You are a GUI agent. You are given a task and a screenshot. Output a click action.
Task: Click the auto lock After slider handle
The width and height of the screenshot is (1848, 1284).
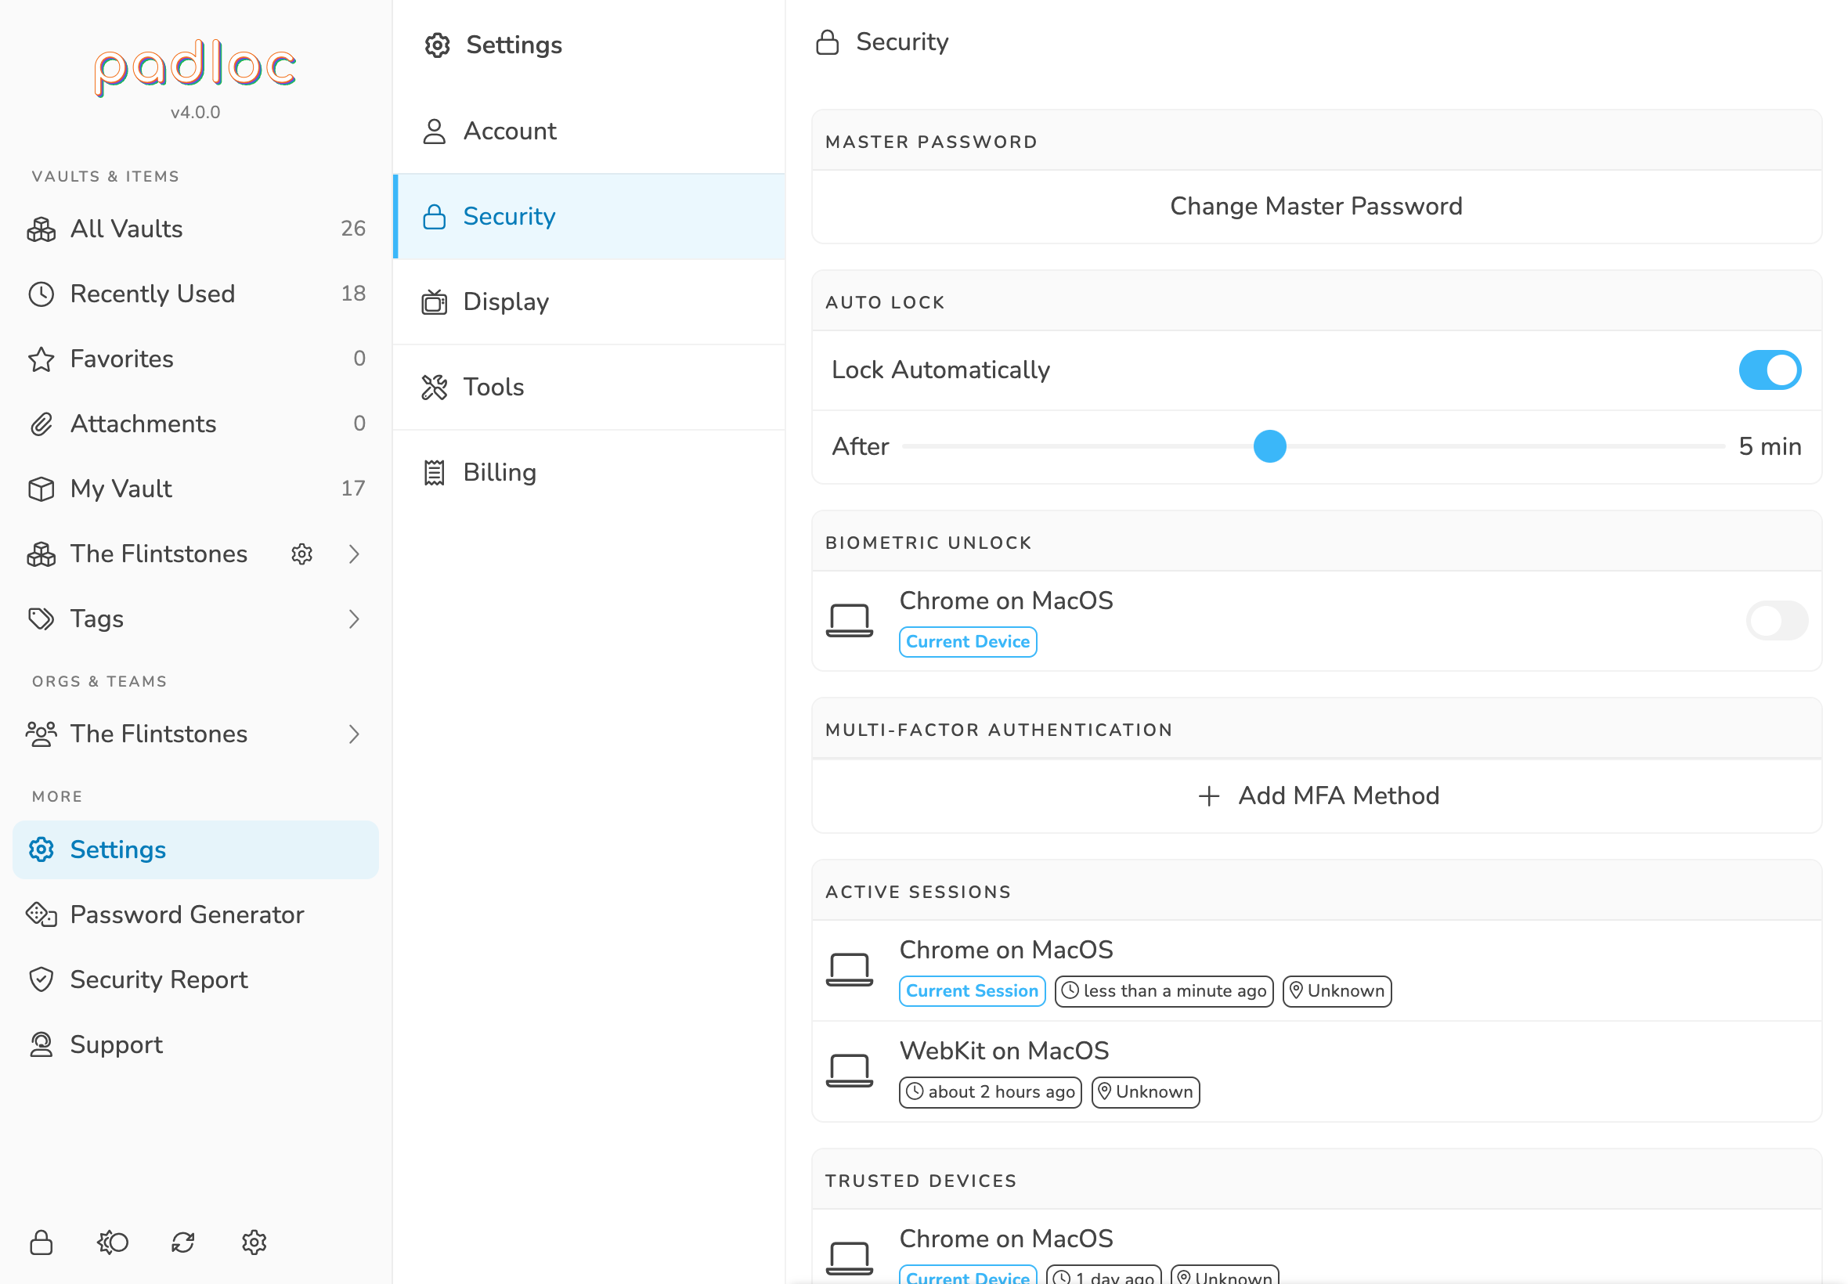tap(1269, 446)
